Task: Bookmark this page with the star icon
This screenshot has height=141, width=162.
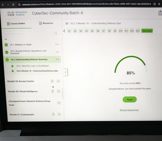Action: click(x=159, y=4)
